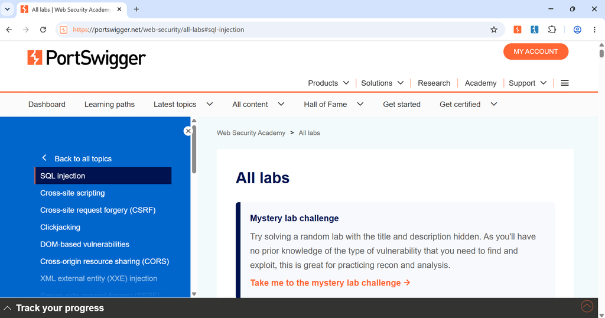Screen dimensions: 605x318
Task: Click the back chevron beside Back to all topics
Action: (x=44, y=158)
